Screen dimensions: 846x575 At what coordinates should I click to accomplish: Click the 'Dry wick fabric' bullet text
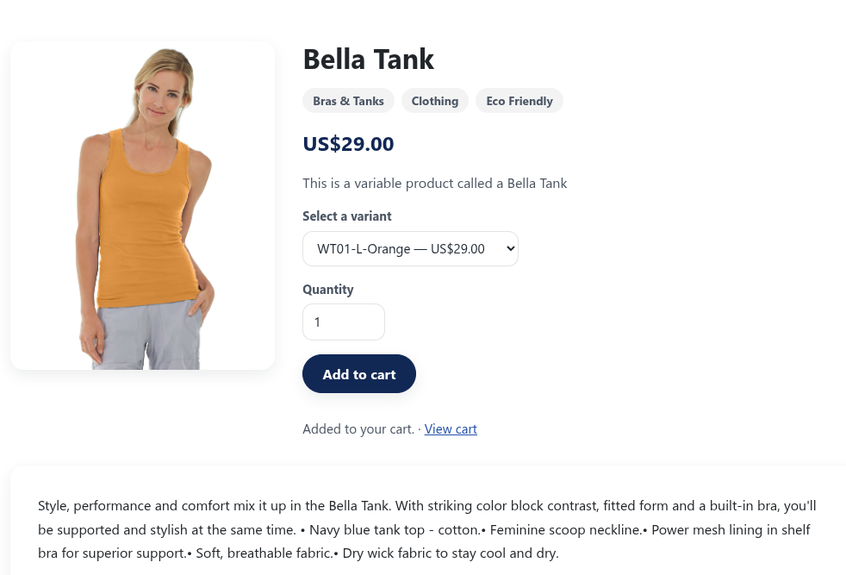tap(448, 553)
